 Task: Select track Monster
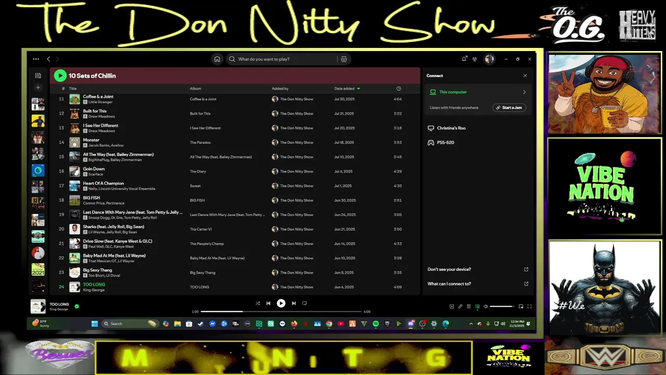pos(91,140)
